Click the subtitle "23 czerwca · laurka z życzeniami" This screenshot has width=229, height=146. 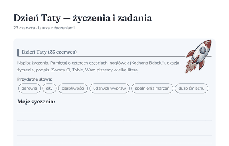44,28
